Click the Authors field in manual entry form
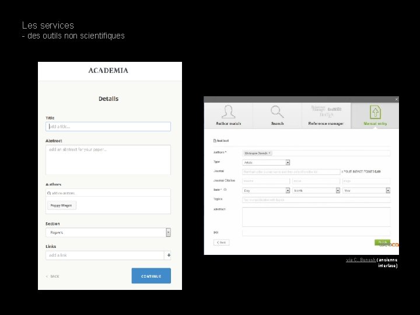Viewport: 420px width, 315px height. click(x=316, y=153)
